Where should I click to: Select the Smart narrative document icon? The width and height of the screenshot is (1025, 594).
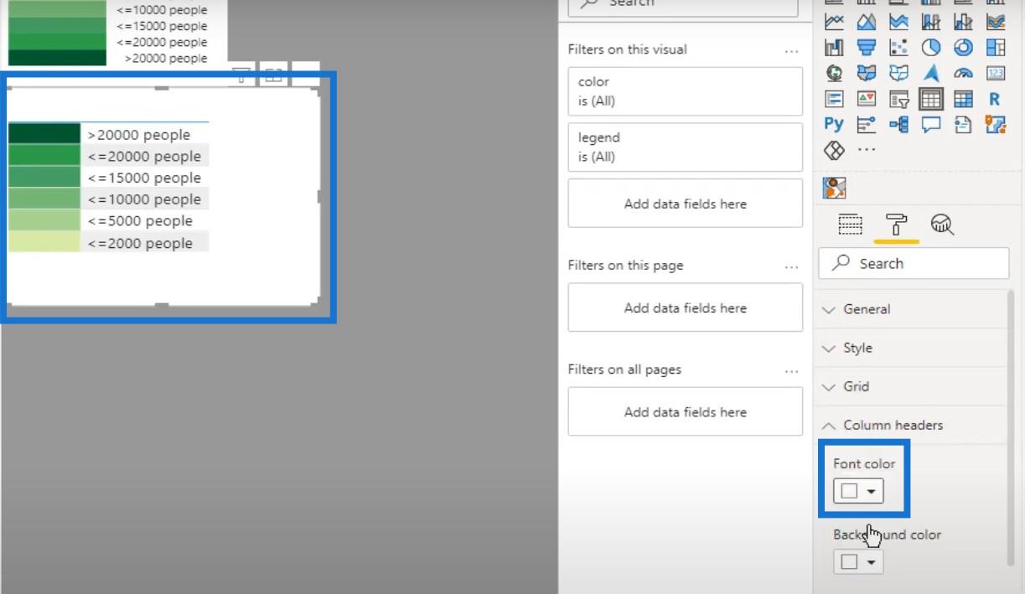pos(963,124)
